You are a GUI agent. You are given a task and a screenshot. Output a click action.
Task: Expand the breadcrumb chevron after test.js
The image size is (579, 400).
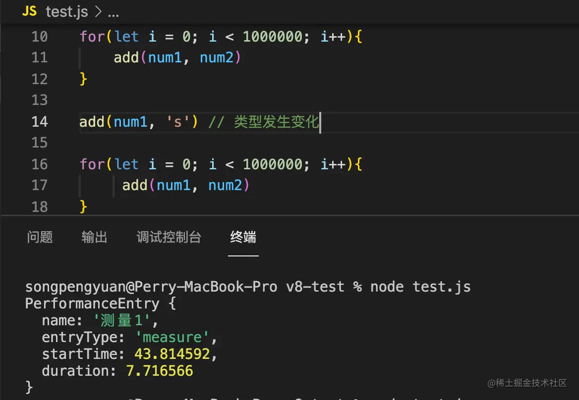(x=98, y=12)
